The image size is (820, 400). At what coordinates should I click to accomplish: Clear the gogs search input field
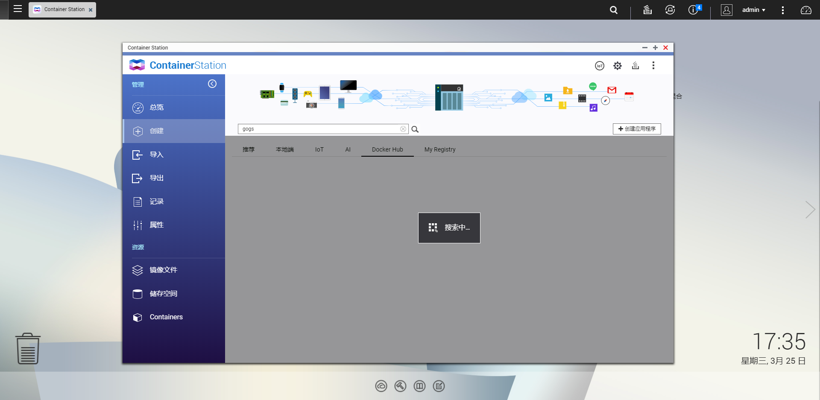(x=403, y=128)
